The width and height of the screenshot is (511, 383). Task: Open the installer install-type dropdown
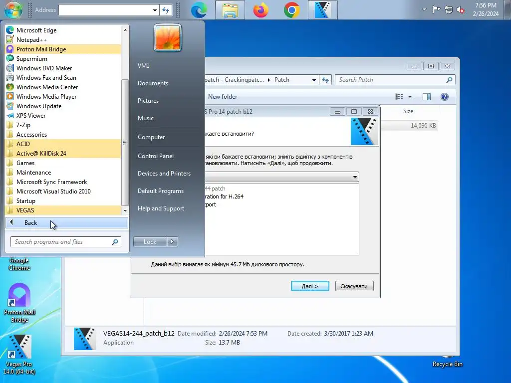[x=355, y=177]
